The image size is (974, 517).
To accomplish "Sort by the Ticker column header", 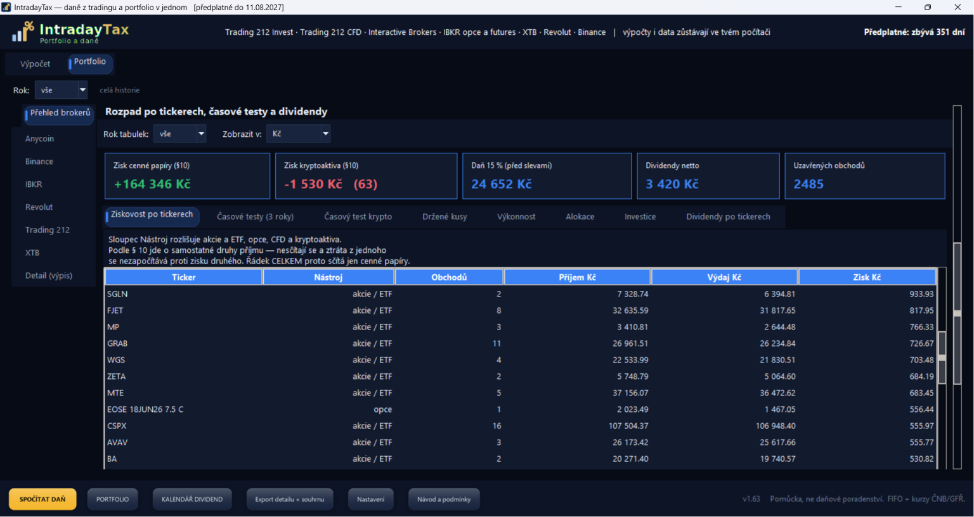I will tap(184, 278).
